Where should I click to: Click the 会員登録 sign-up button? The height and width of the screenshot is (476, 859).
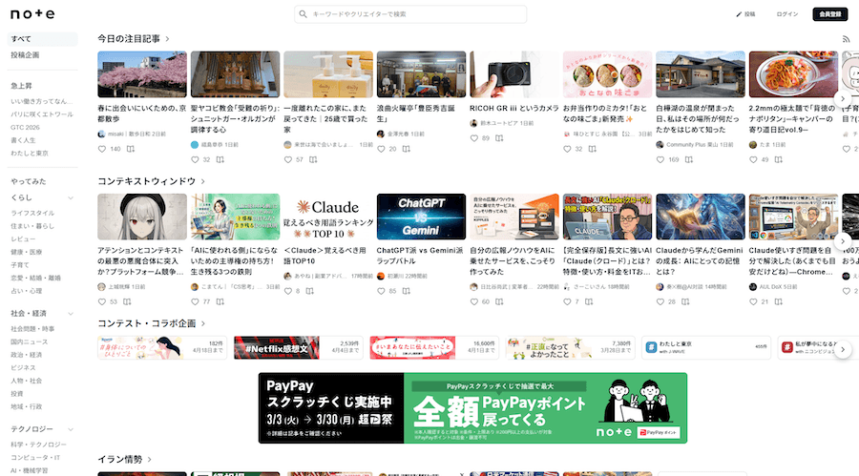tap(828, 14)
